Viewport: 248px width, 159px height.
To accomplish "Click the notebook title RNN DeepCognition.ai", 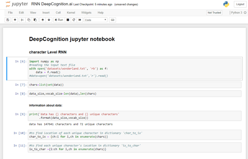I will tap(52, 4).
